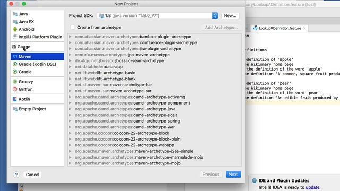
Task: Select maven-archetype-sar row
Action: (155, 91)
